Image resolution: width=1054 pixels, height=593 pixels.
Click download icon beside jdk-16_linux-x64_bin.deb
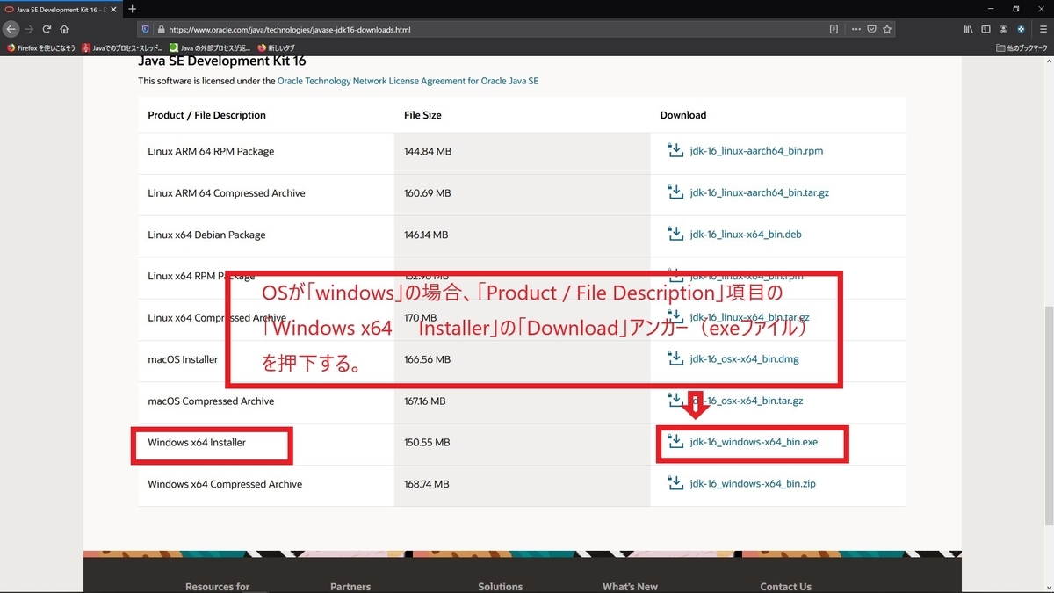pyautogui.click(x=675, y=234)
